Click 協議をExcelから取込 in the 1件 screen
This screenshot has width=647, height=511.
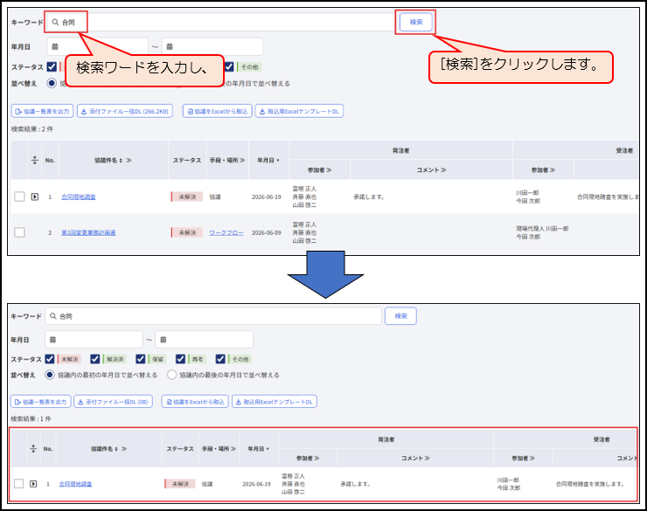(x=195, y=402)
